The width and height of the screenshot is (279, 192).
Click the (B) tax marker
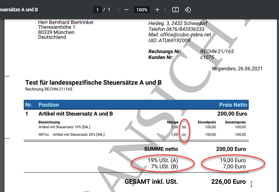184,127
